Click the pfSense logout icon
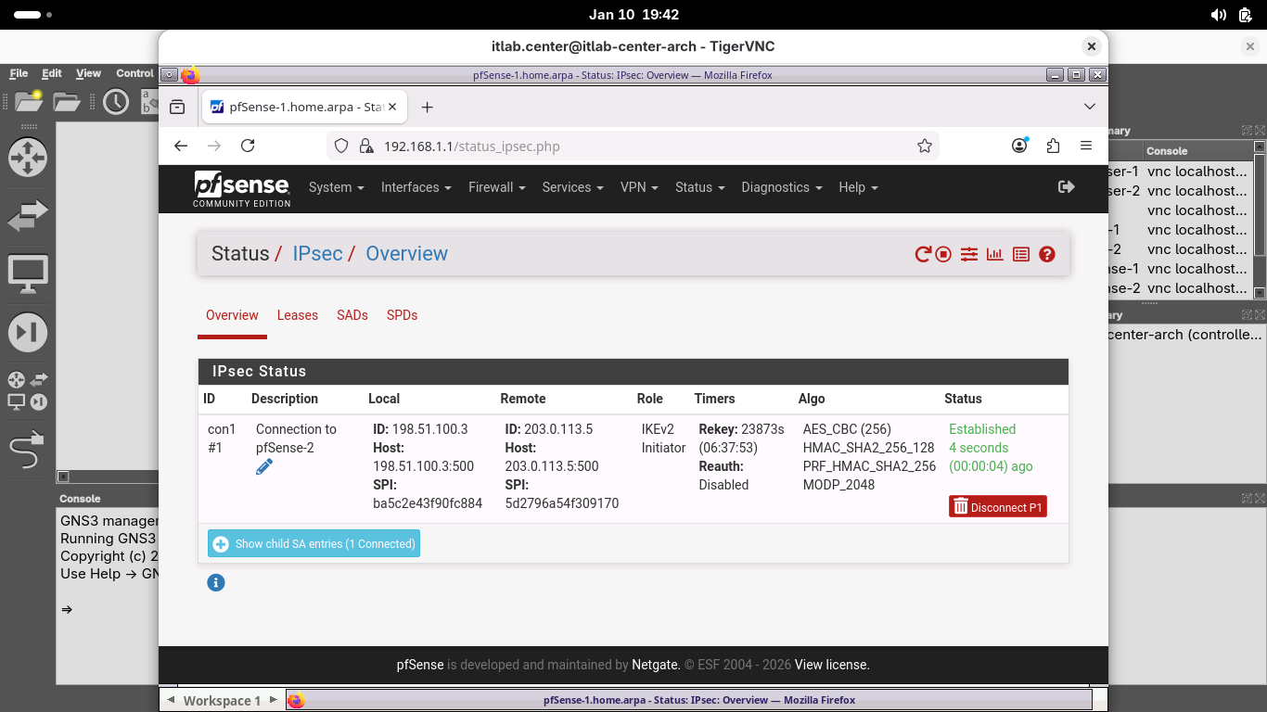This screenshot has width=1267, height=712. 1067,187
